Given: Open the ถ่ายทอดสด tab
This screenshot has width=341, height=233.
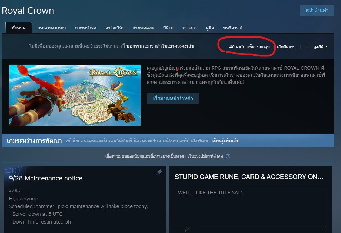Looking at the screenshot, I should point(143,28).
